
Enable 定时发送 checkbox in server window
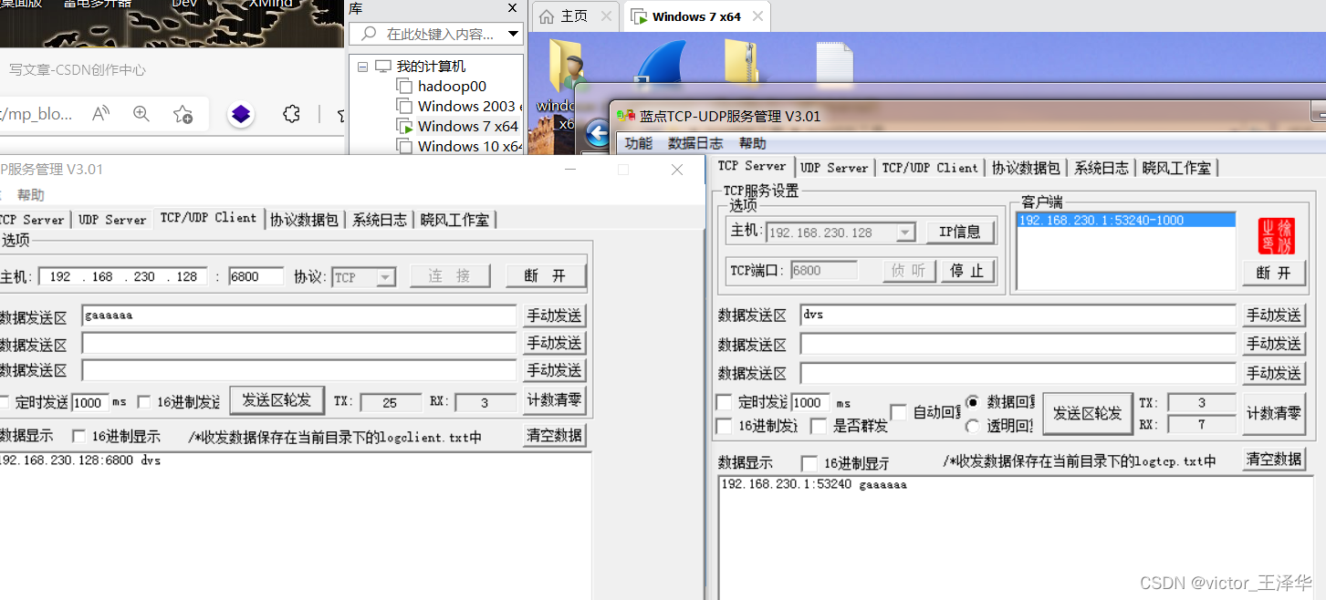coord(724,402)
